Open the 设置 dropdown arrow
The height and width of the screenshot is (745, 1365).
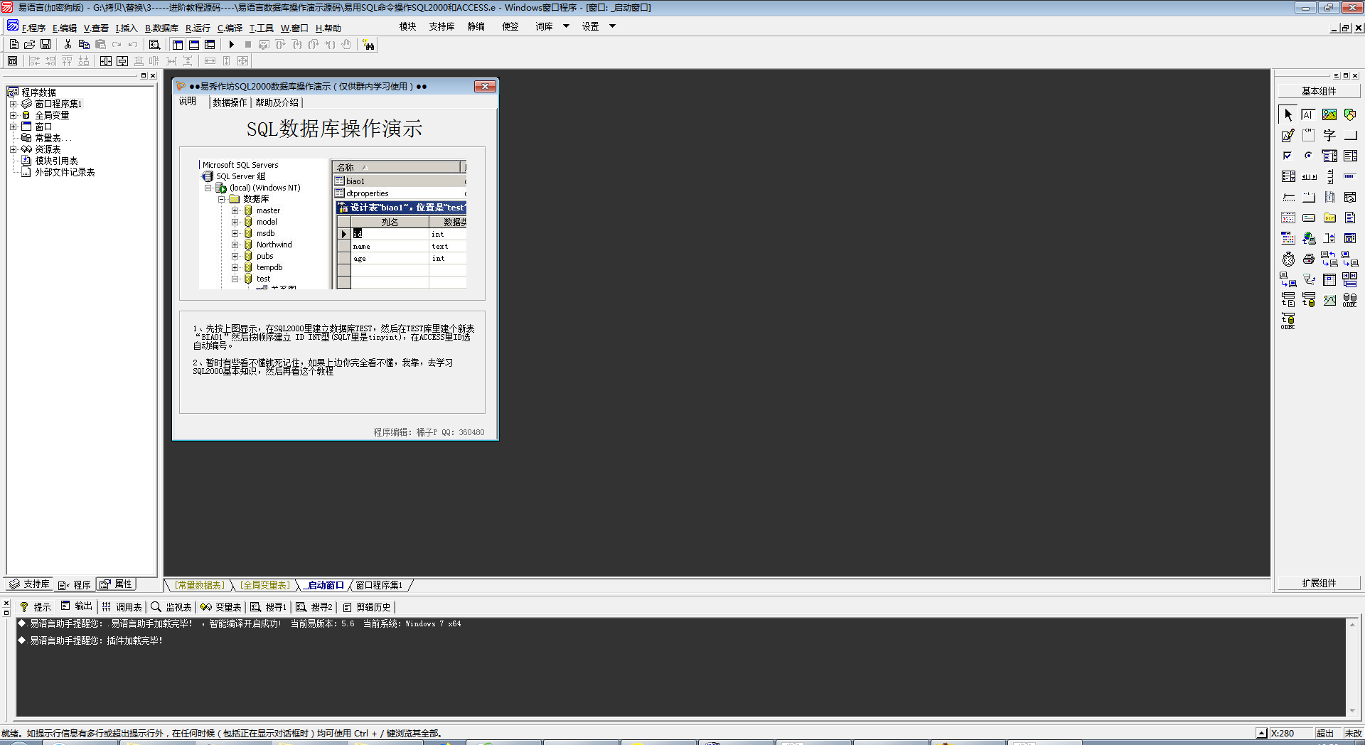point(612,26)
